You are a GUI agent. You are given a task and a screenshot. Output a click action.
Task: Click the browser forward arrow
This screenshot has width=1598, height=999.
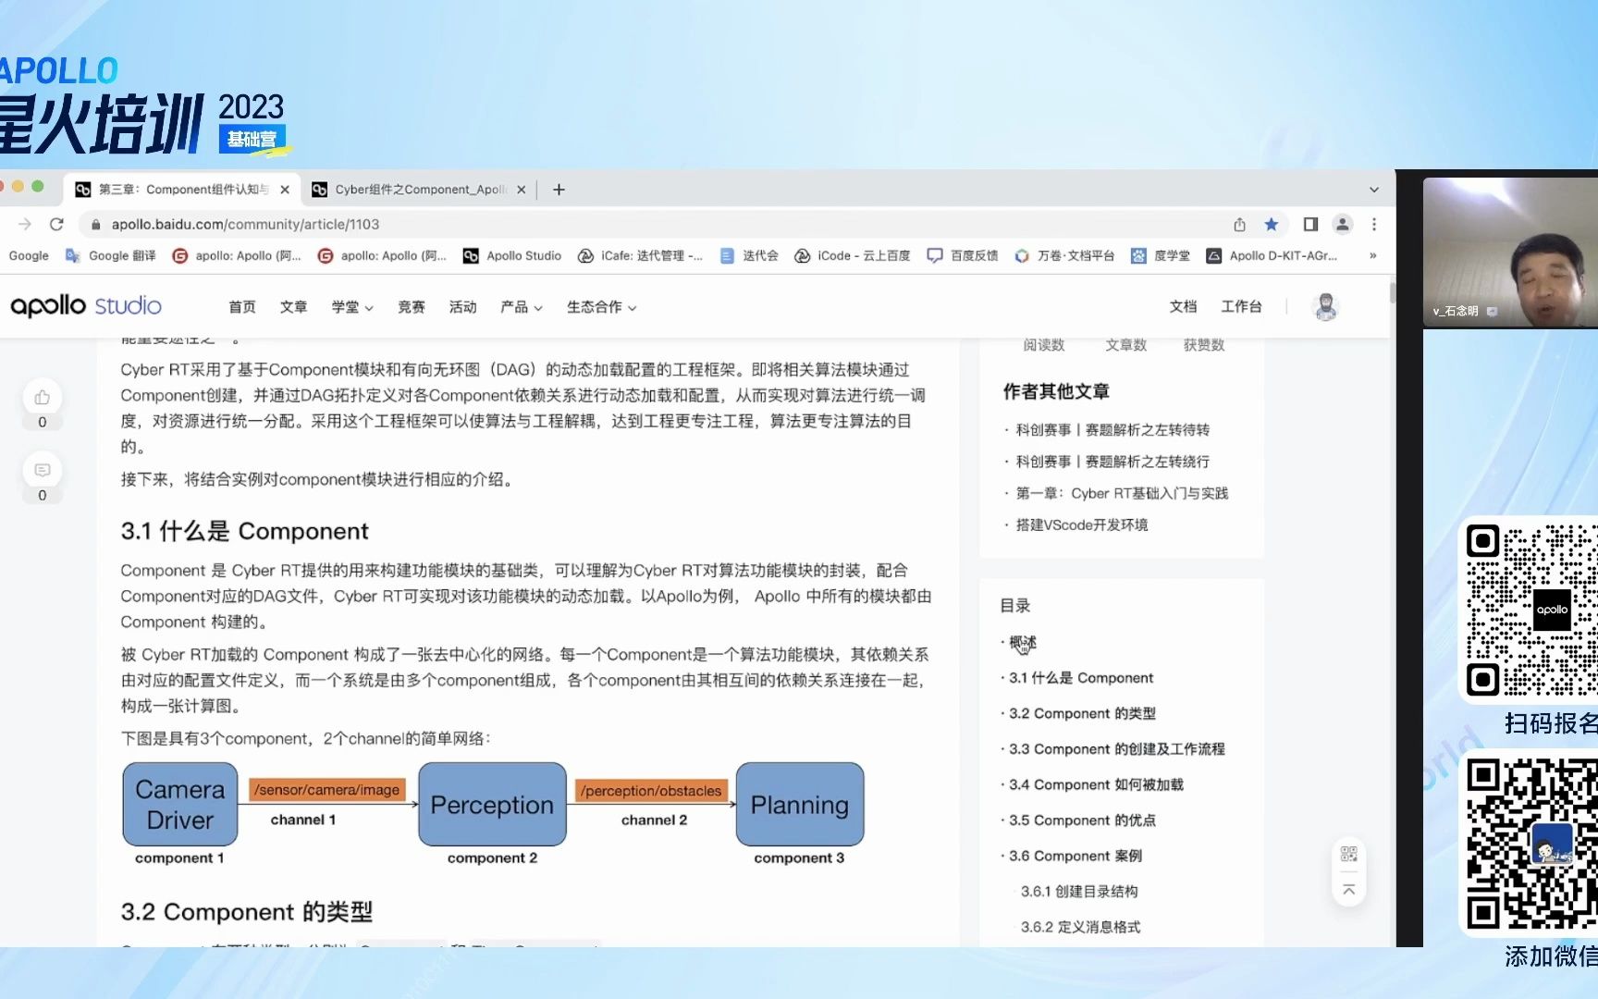25,224
